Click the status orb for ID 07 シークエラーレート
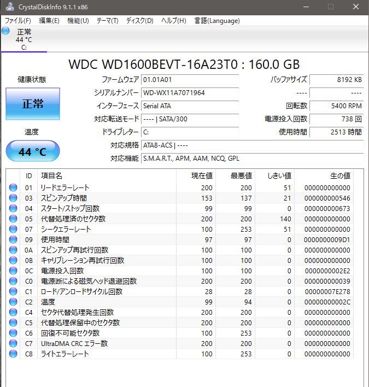Viewport: 369px width, 387px height. tap(13, 229)
